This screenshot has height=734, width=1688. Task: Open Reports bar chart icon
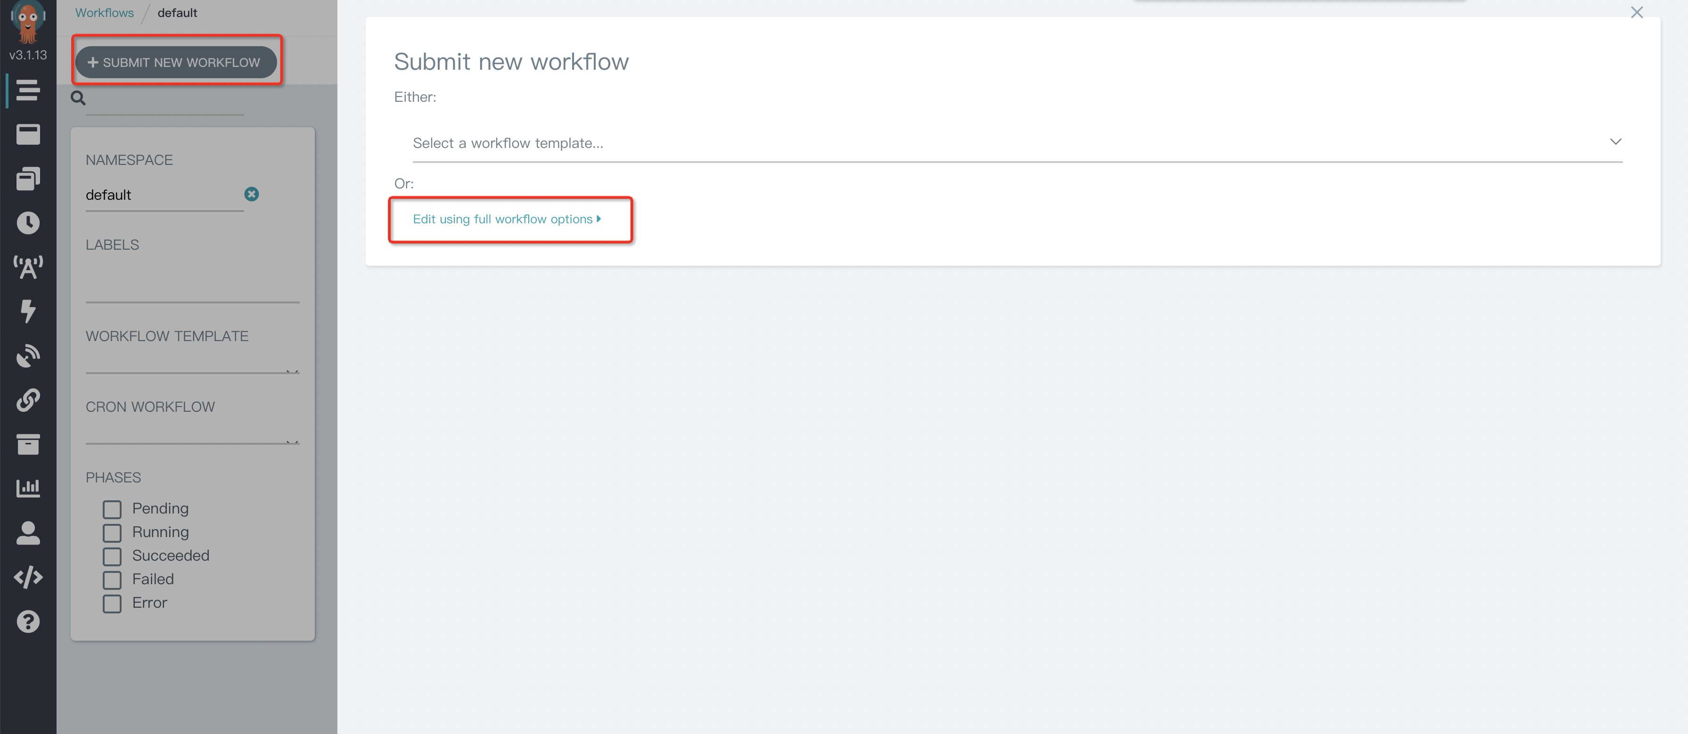coord(27,488)
